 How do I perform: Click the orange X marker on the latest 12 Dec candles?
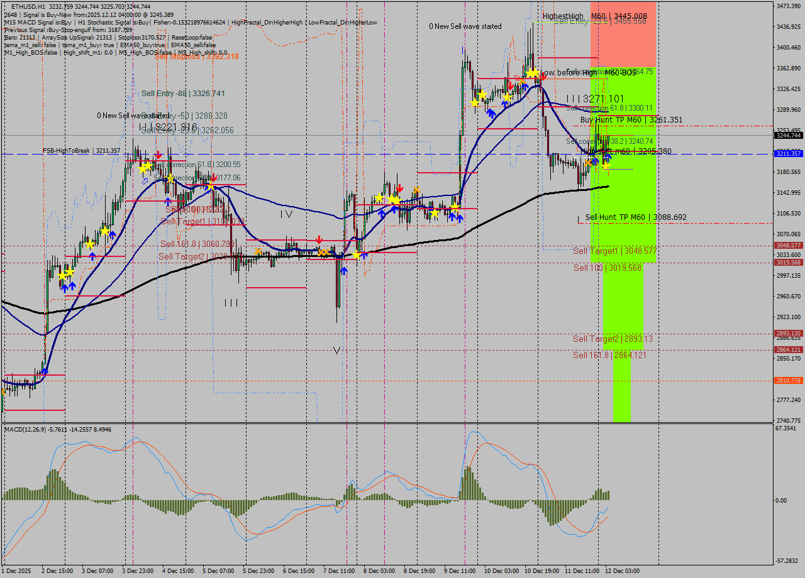click(x=588, y=162)
